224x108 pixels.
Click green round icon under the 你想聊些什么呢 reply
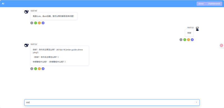click(36, 69)
